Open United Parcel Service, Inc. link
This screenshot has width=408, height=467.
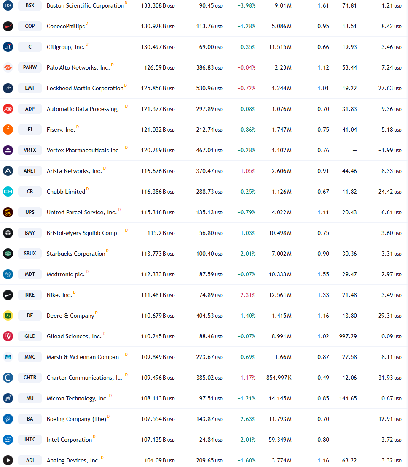click(x=81, y=212)
